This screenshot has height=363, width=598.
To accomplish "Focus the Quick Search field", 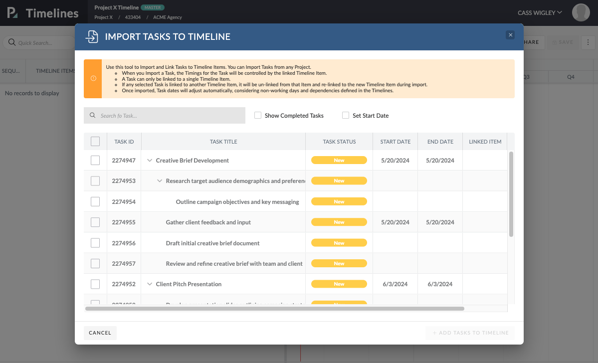I will click(39, 42).
